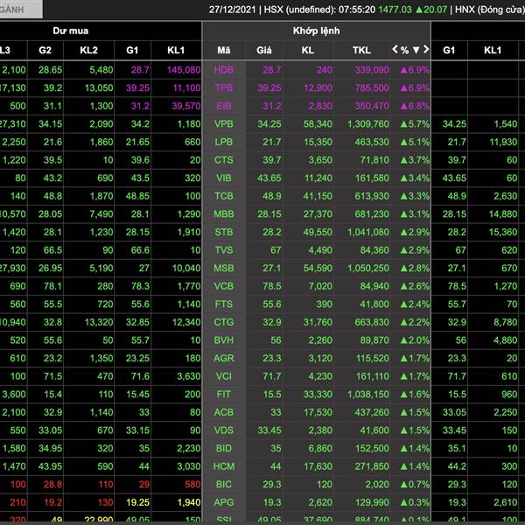Screen dimensions: 525x525
Task: Click TCB matched volume 41,150
Action: click(318, 196)
